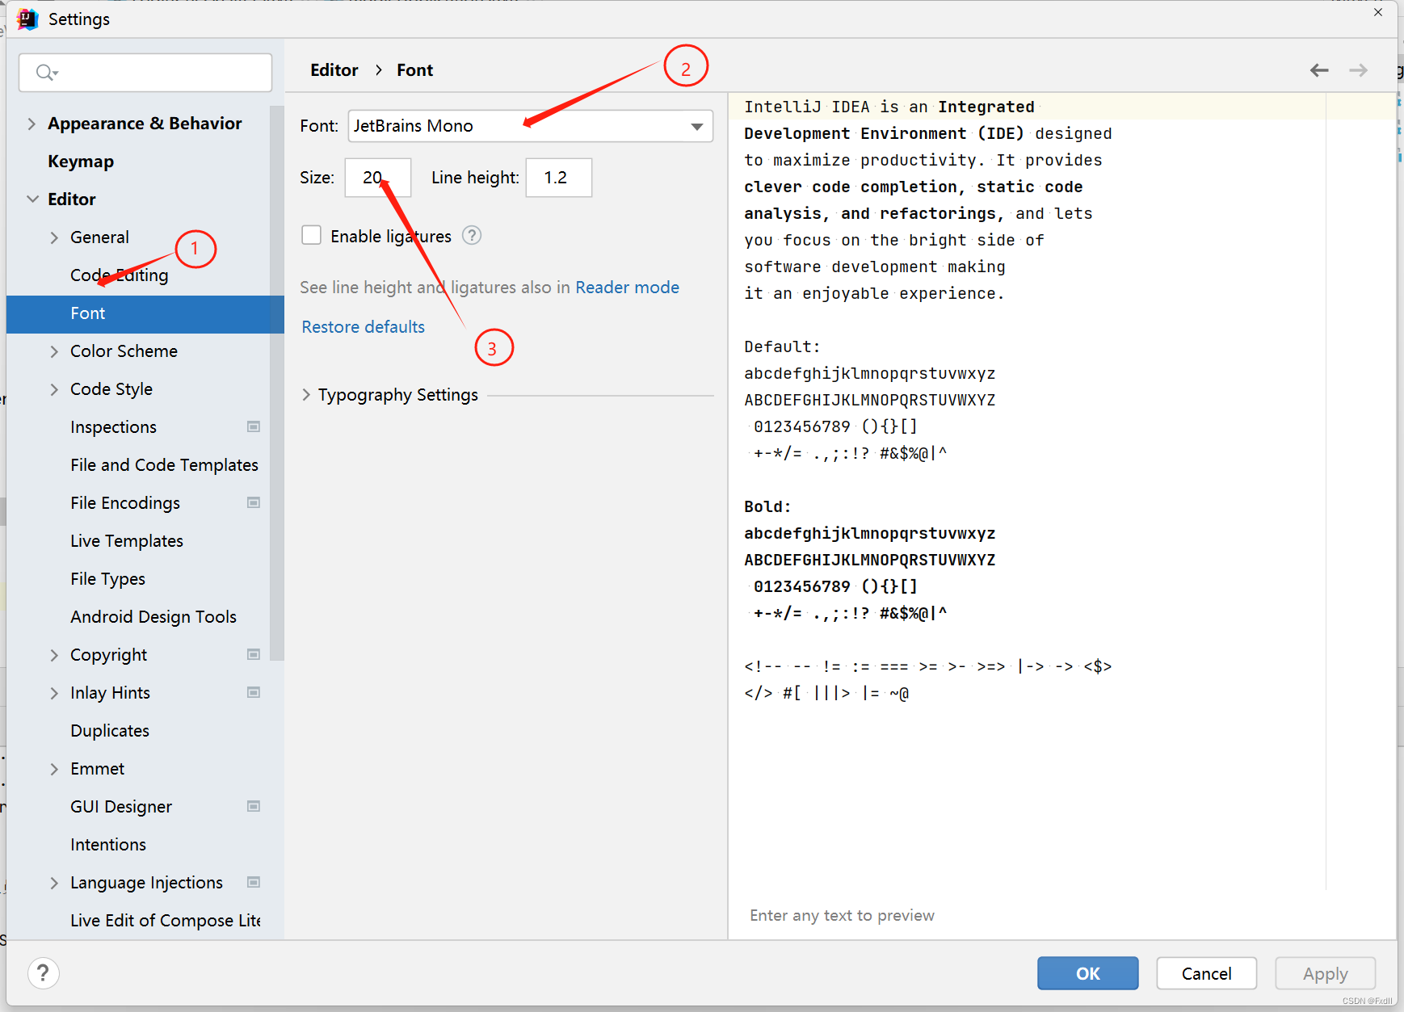Click the help question mark next to Enable ligatures
The width and height of the screenshot is (1404, 1012).
472,235
